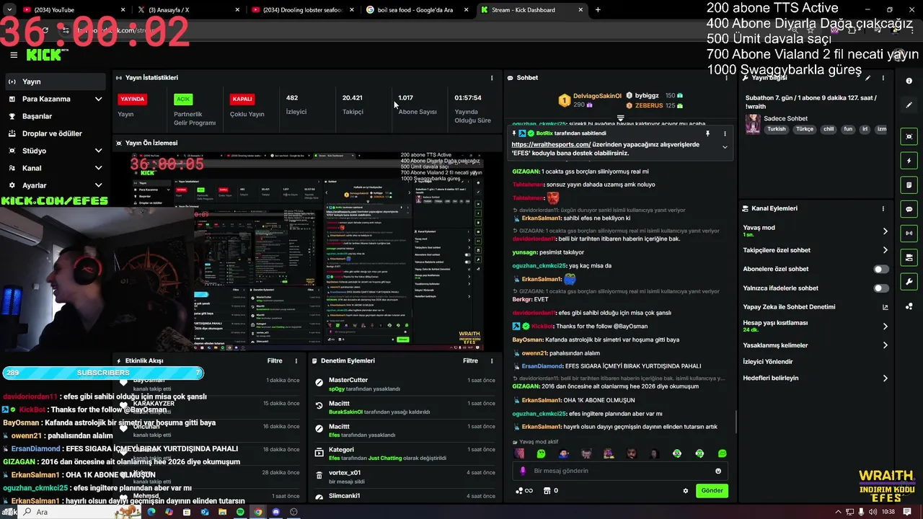The image size is (923, 519).
Task: Open Takipçilere özel sohbet chevron
Action: (x=885, y=250)
